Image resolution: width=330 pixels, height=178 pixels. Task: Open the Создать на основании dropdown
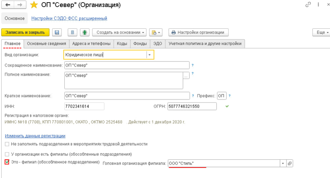point(119,32)
